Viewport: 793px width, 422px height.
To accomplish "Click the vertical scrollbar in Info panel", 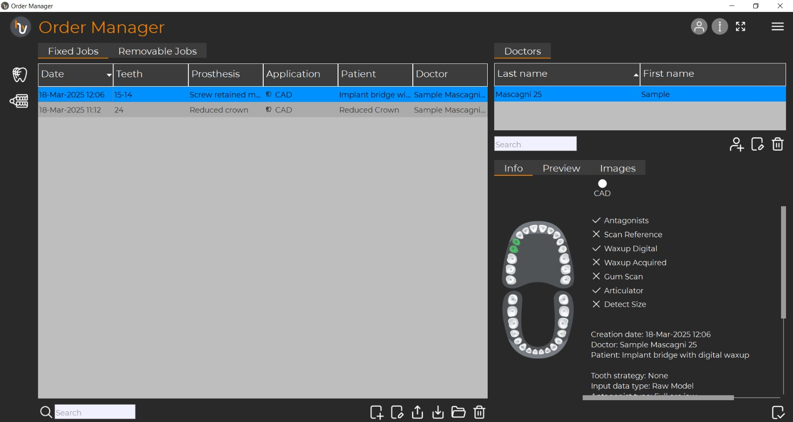I will point(783,263).
